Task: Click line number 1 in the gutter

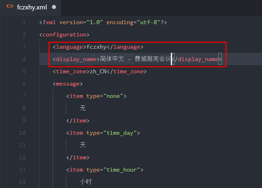Action: 24,22
